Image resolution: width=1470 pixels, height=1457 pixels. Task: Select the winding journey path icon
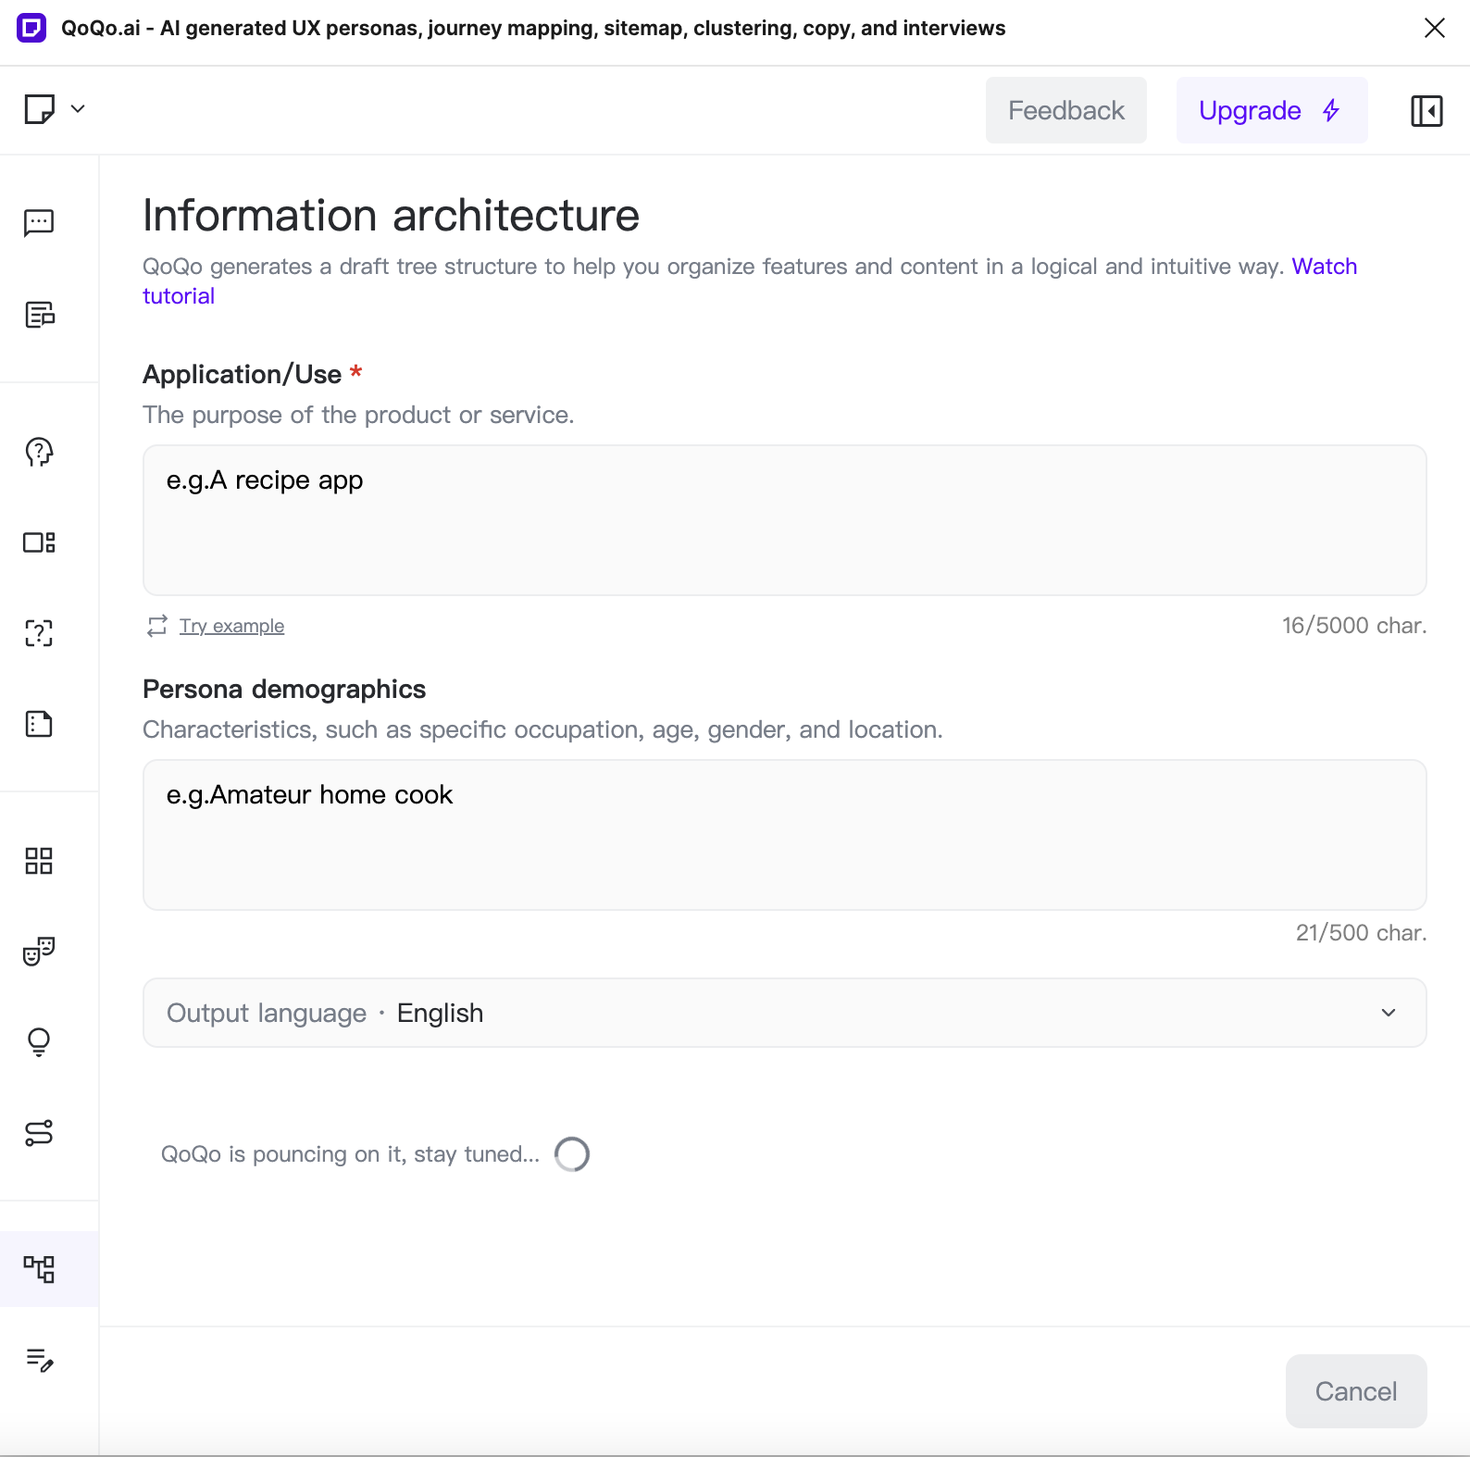tap(39, 1132)
